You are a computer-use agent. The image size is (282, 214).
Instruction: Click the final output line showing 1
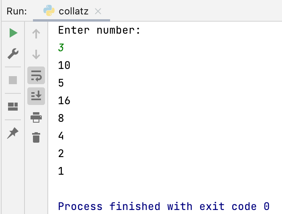click(x=61, y=171)
